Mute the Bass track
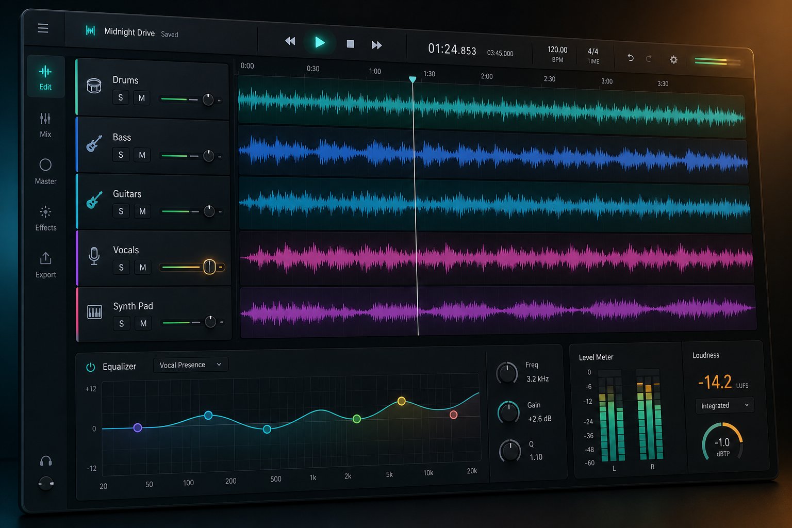 pyautogui.click(x=142, y=155)
